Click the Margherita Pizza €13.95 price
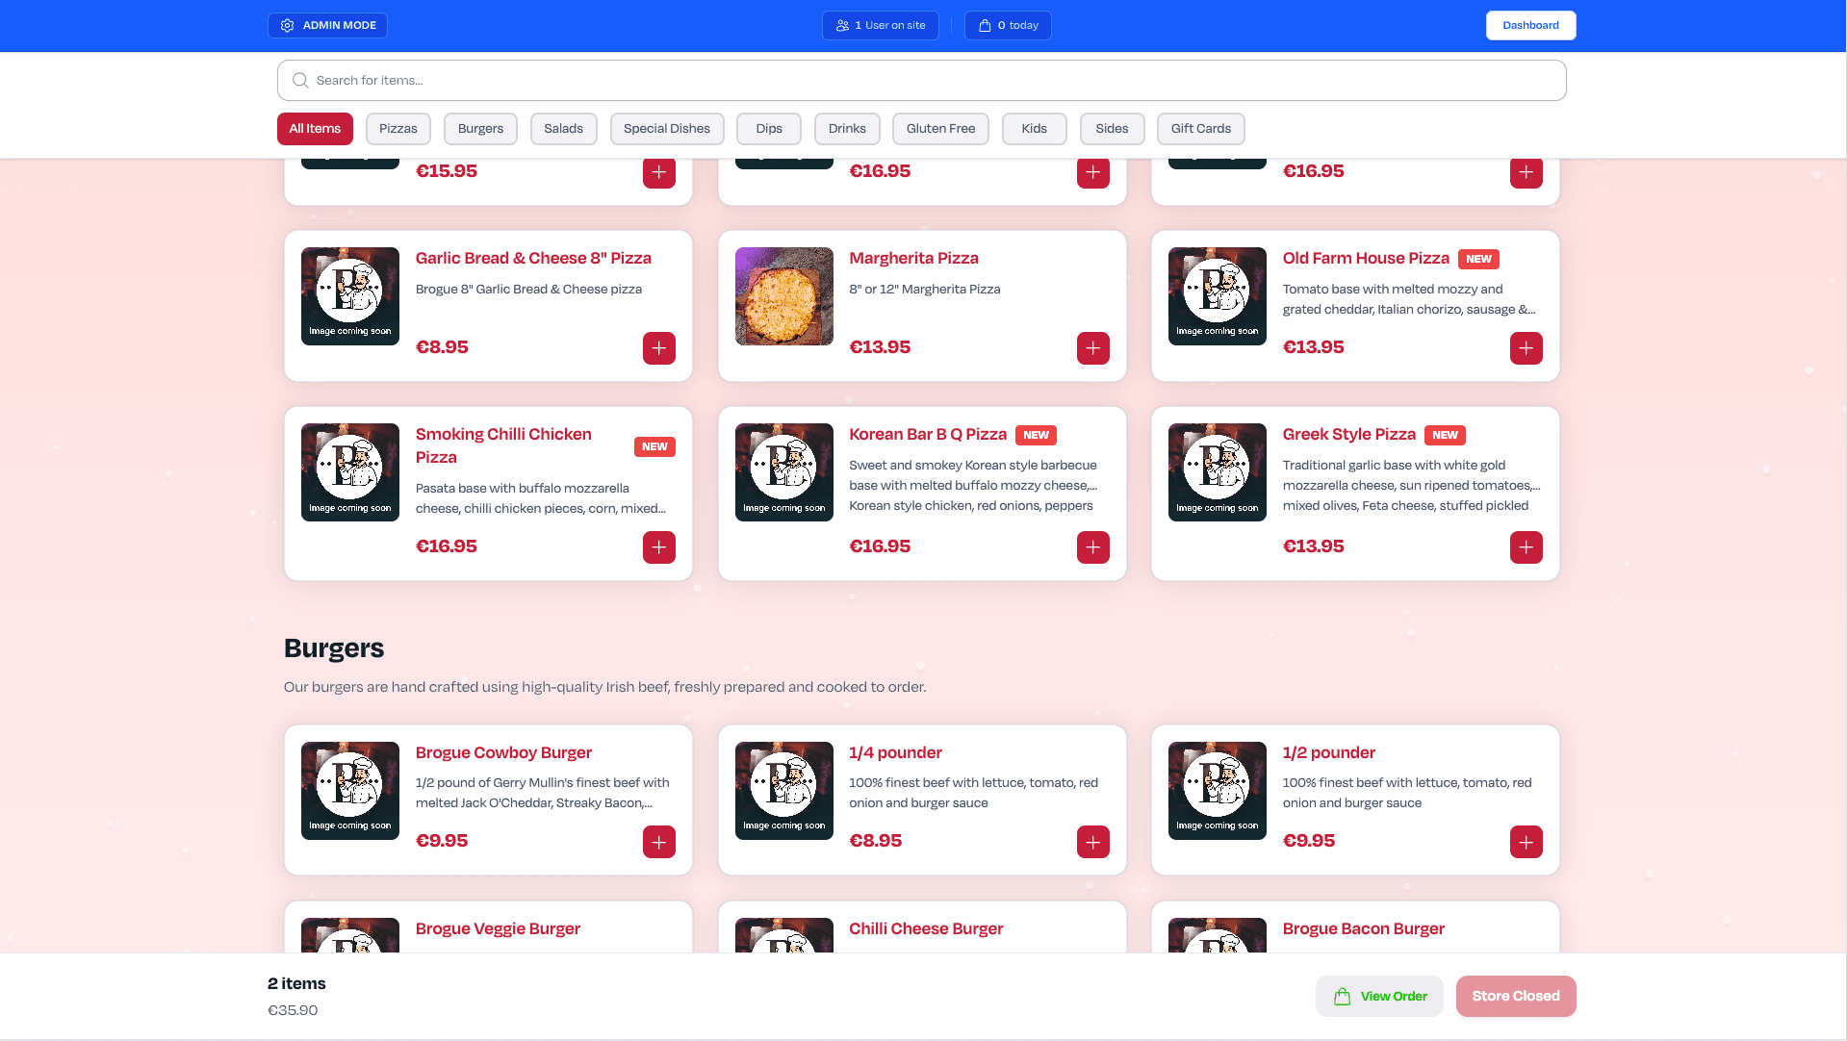Screen dimensions: 1847x1041 pos(880,347)
